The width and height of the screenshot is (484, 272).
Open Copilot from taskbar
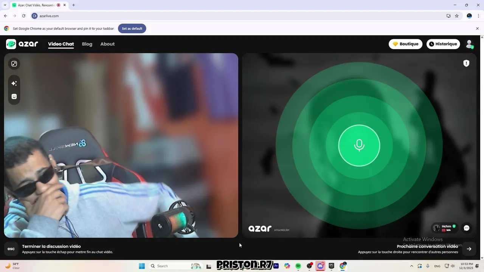point(287,266)
